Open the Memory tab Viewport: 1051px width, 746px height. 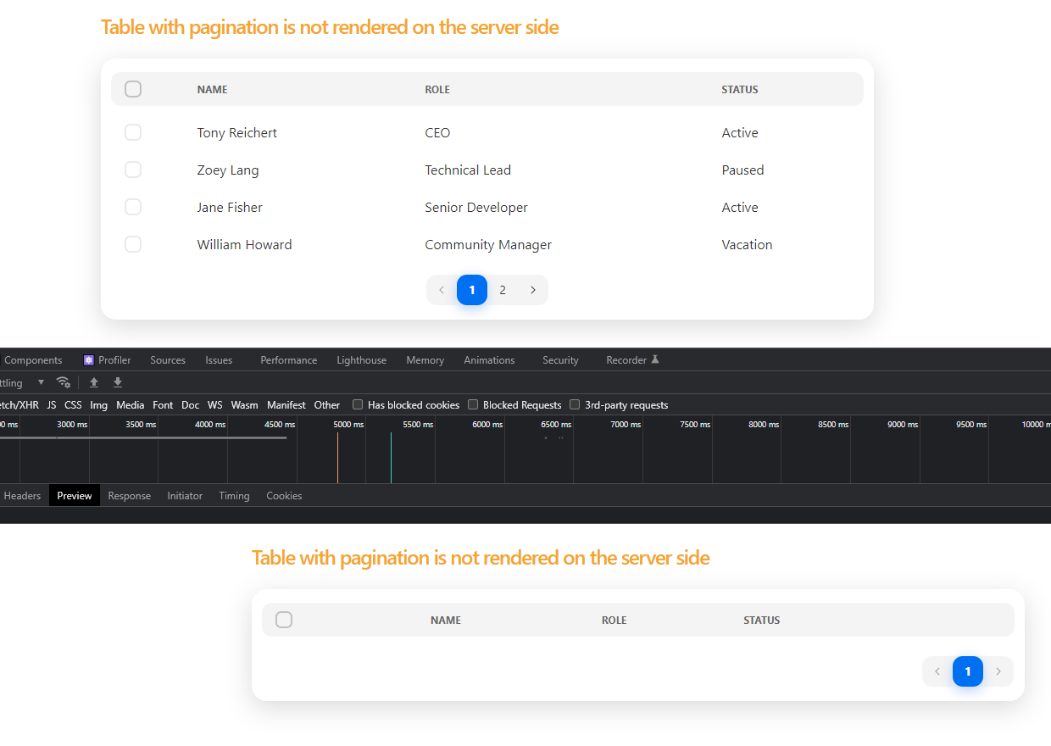(425, 360)
